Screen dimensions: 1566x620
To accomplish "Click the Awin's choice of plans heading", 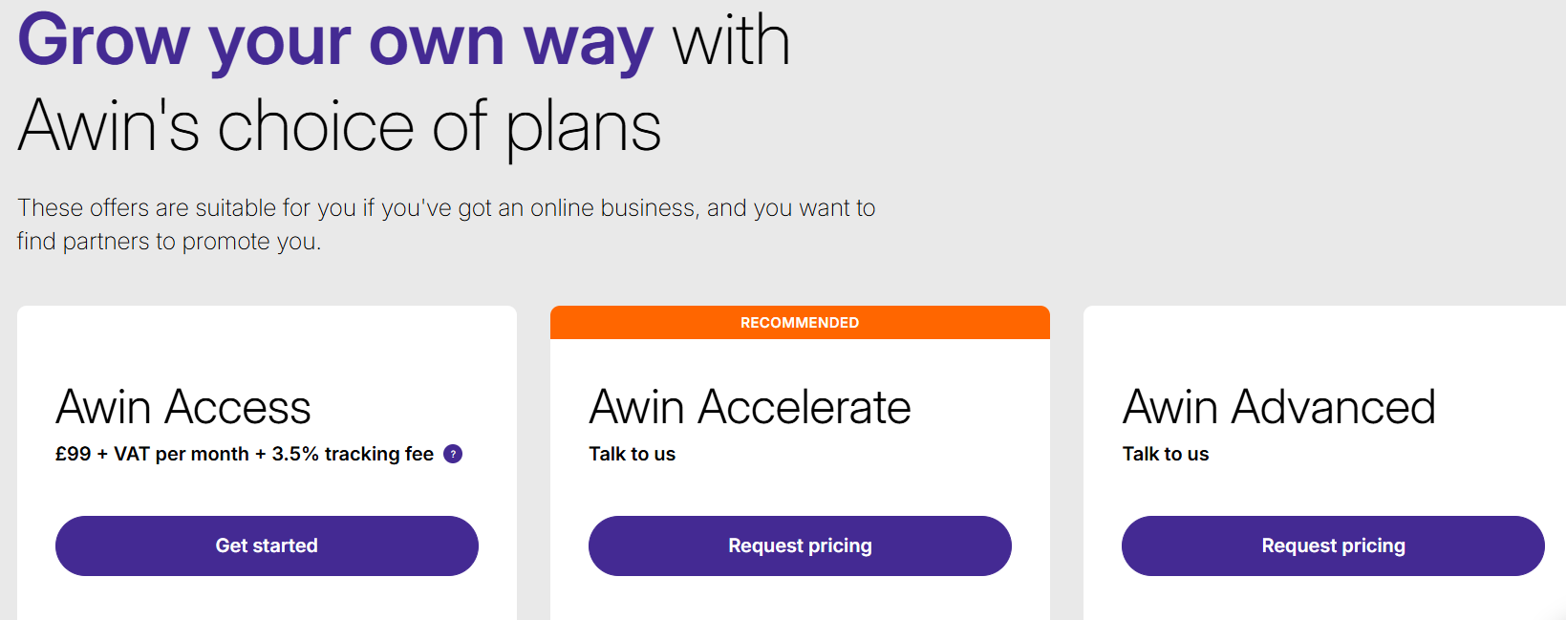I will tap(339, 127).
